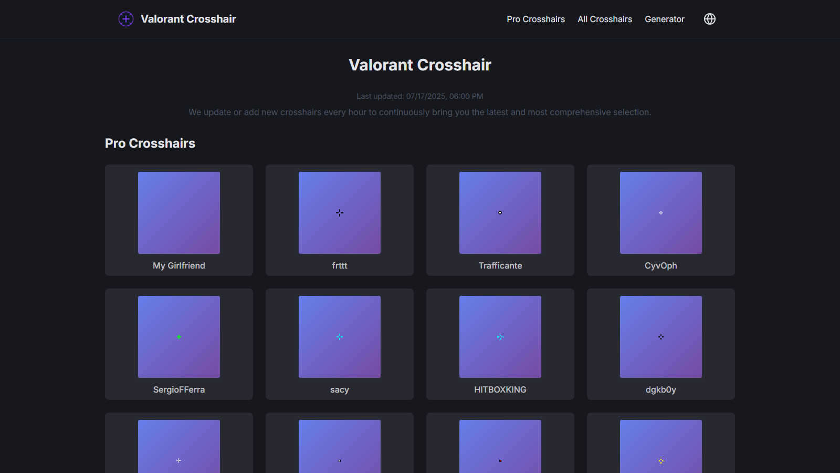Screen dimensions: 840x473
Task: Select the My Girlfriend crosshair preview
Action: [x=179, y=213]
